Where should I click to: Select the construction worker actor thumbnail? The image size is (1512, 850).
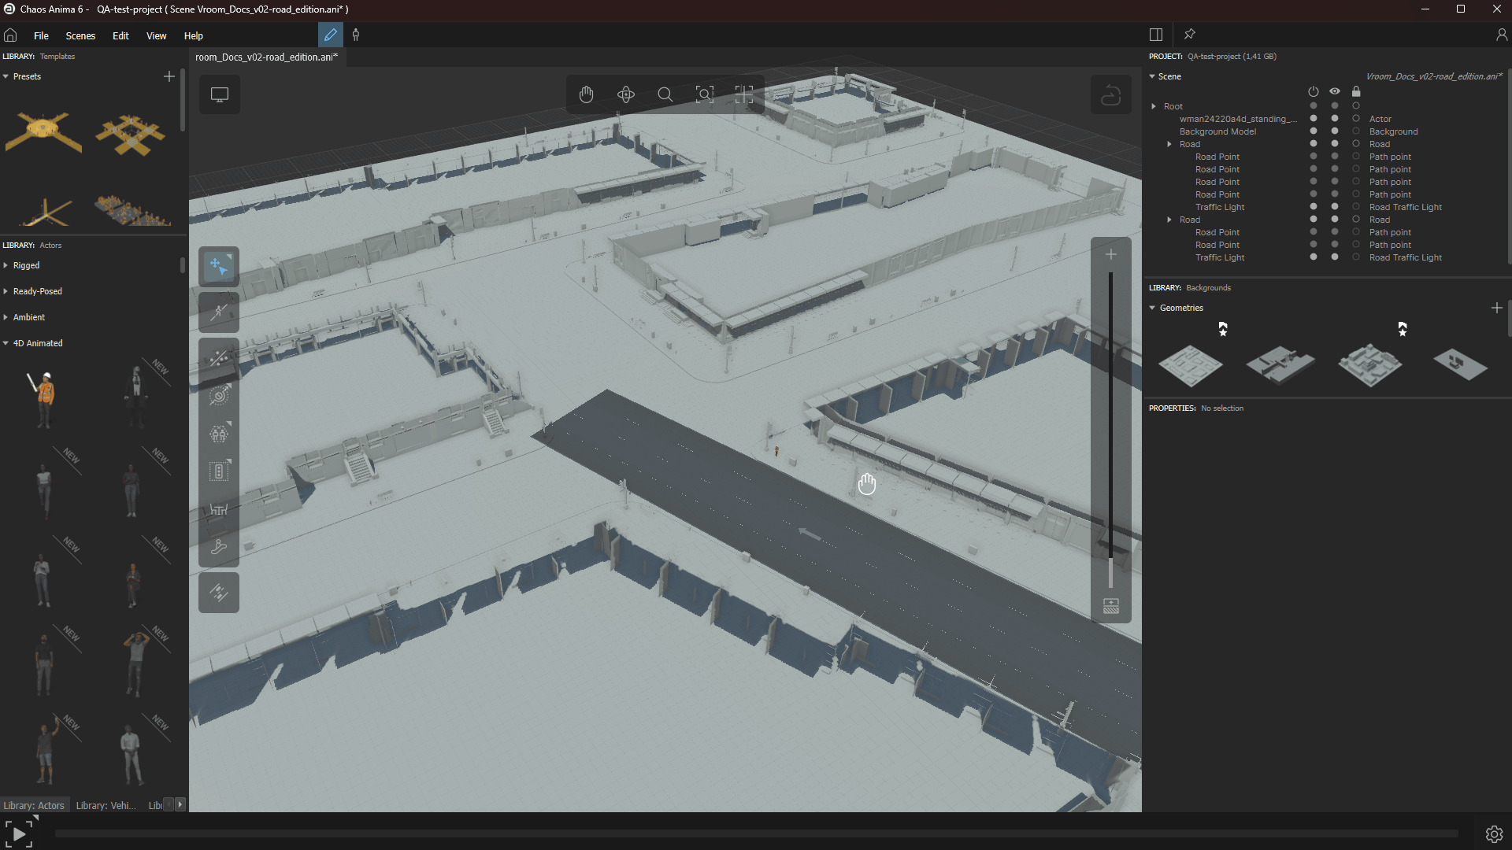point(44,399)
